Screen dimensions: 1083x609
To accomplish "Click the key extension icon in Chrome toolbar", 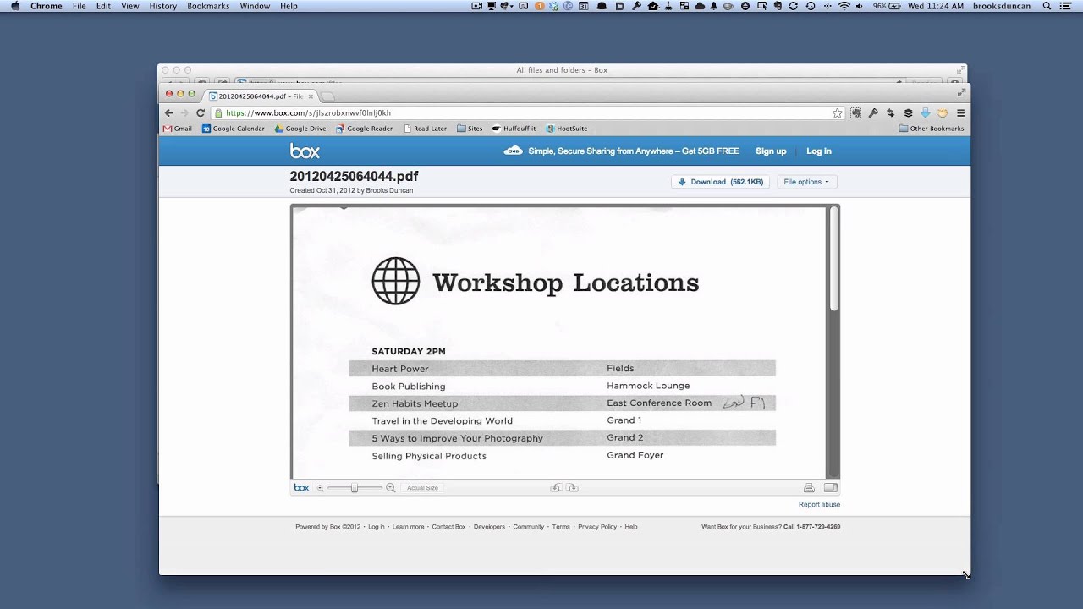I will pyautogui.click(x=873, y=112).
